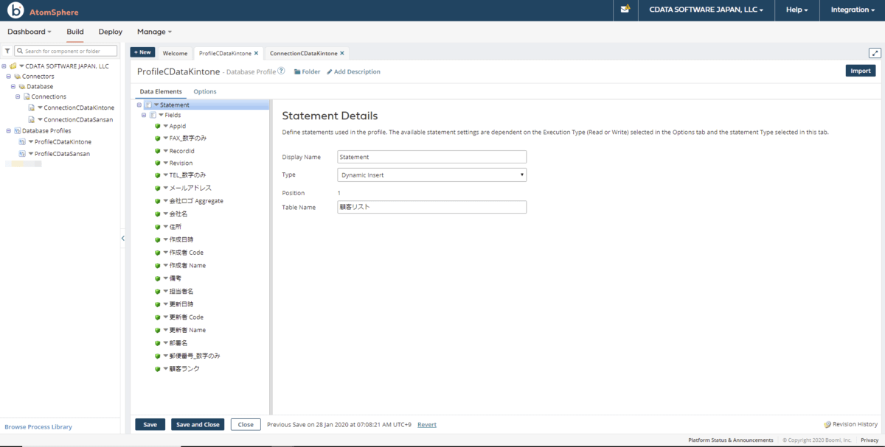This screenshot has width=885, height=447.
Task: Select the 更新者 Code field in the tree
Action: click(x=186, y=317)
